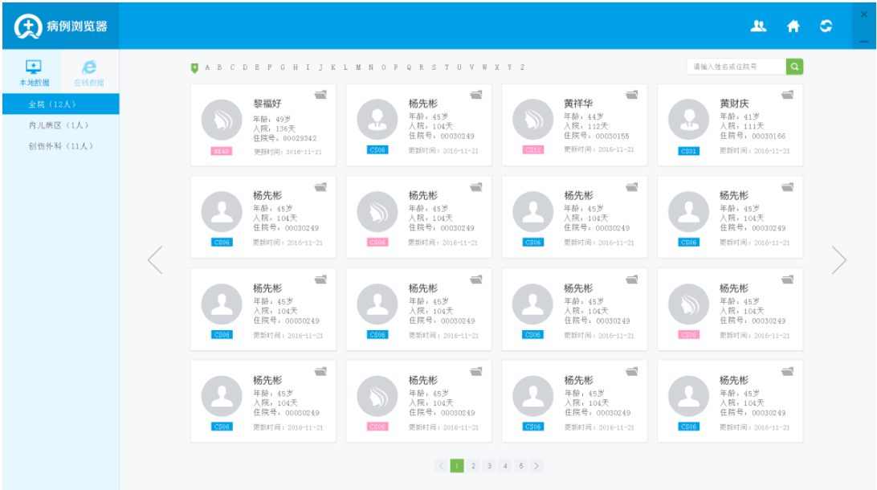Go to previous page in pagination

[x=441, y=465]
